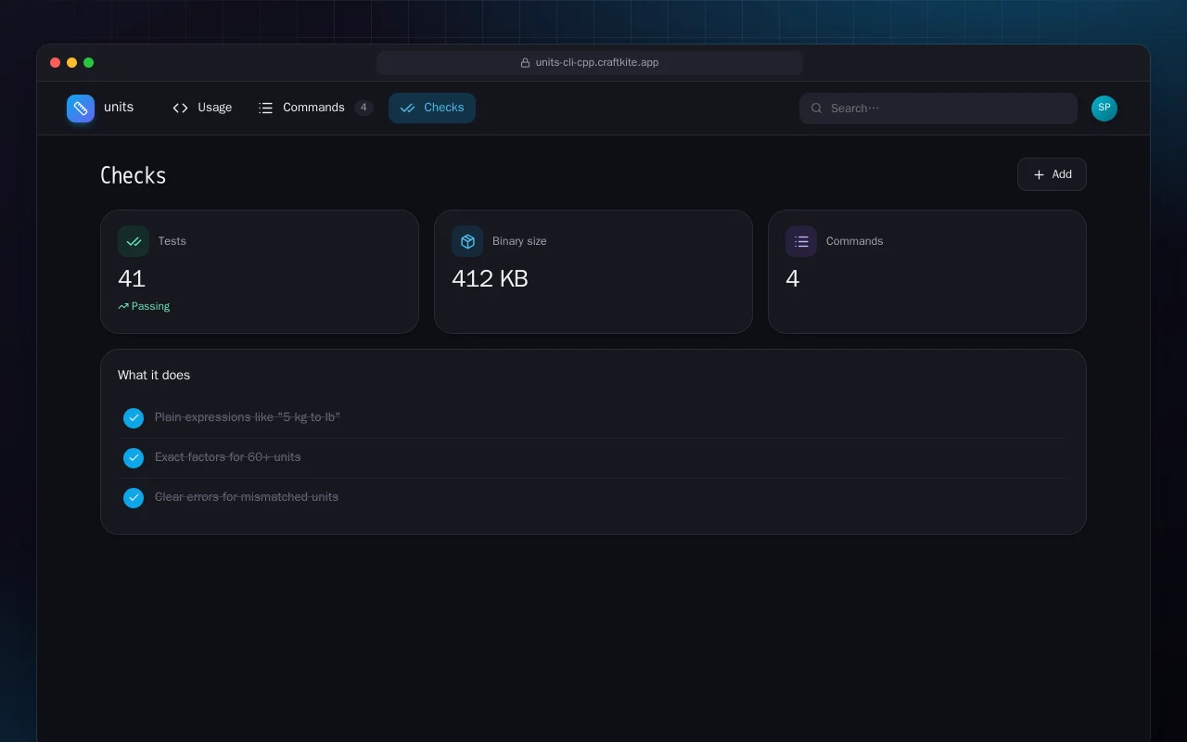This screenshot has height=742, width=1187.
Task: Click the green maximize window button
Action: [x=89, y=63]
